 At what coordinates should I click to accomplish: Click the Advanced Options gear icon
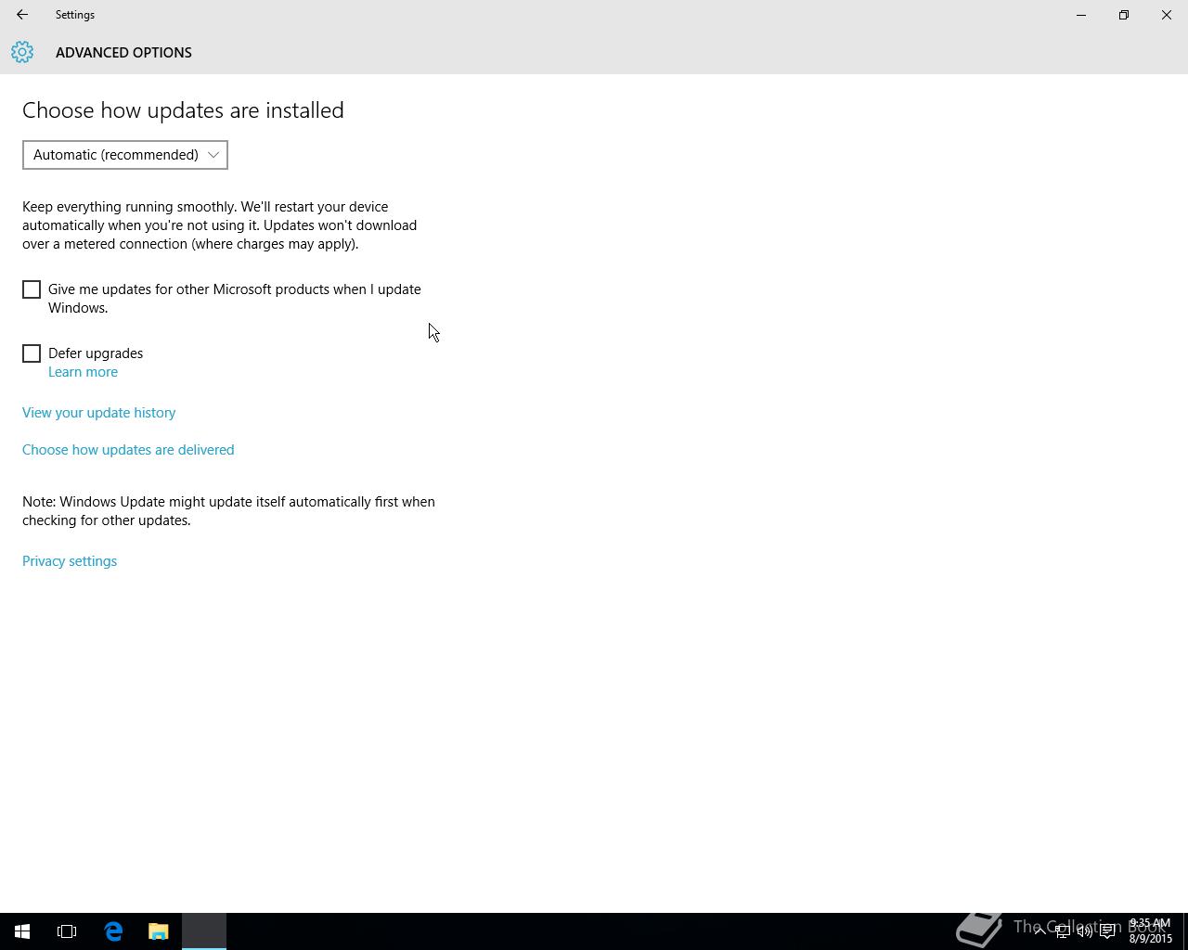click(x=22, y=52)
